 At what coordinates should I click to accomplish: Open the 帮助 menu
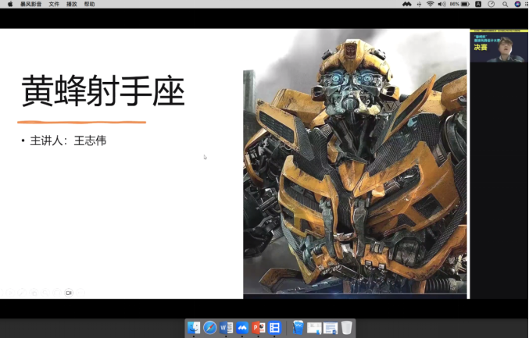point(89,4)
